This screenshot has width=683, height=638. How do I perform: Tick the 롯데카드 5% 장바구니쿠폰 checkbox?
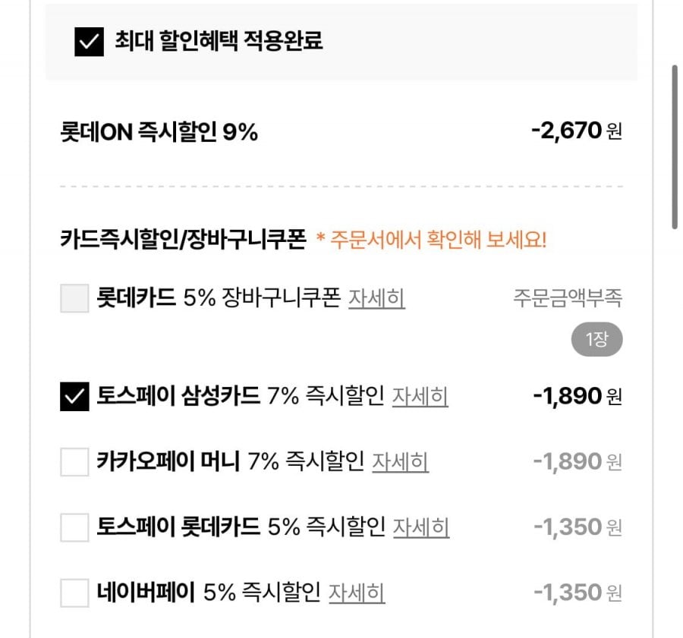74,298
